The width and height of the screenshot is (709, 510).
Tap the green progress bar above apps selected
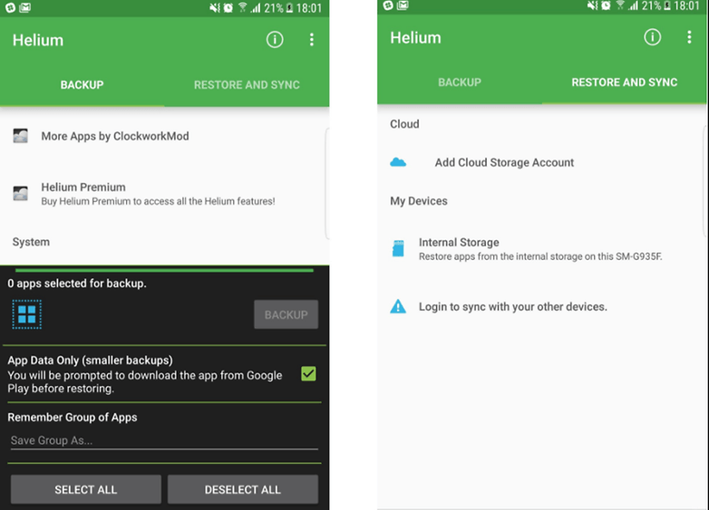point(164,270)
